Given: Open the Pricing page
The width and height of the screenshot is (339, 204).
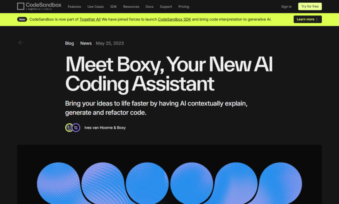Looking at the screenshot, I should click(x=184, y=7).
